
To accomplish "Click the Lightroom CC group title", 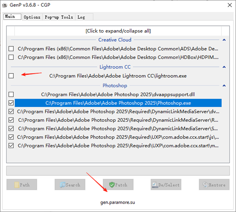I will 115,67.
